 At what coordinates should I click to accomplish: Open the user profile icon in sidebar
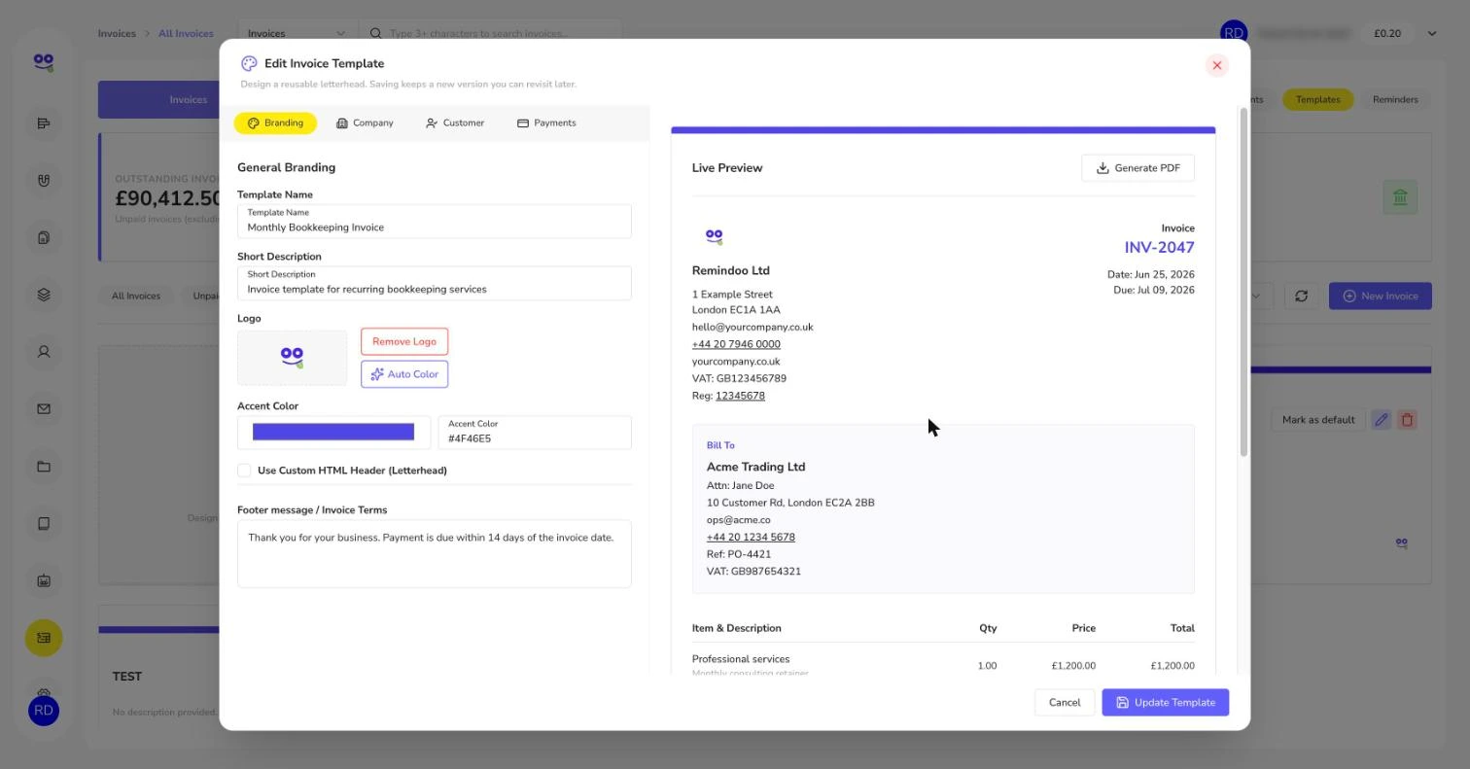[x=44, y=352]
